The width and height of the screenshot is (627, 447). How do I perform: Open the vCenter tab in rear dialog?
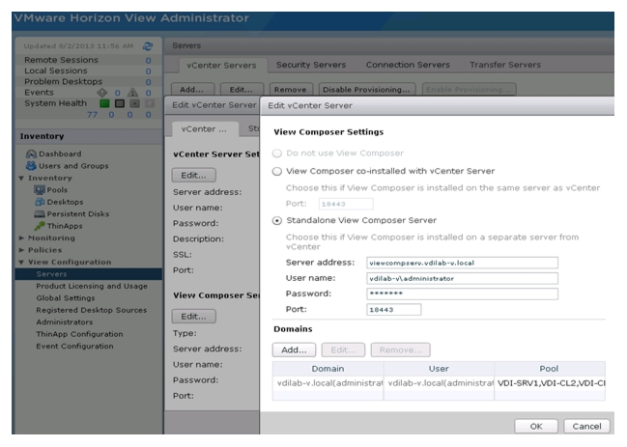coord(204,129)
